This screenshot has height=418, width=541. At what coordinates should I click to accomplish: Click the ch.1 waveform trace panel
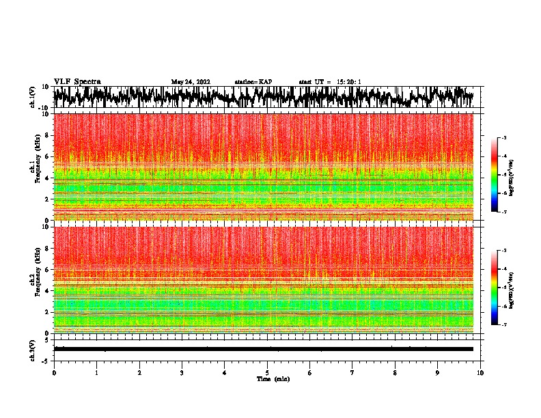[x=267, y=97]
